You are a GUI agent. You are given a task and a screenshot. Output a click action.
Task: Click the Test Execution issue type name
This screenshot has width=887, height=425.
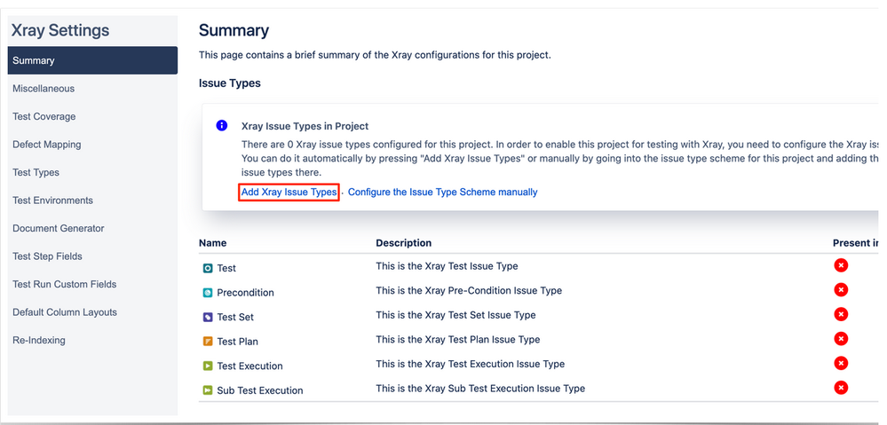[250, 366]
